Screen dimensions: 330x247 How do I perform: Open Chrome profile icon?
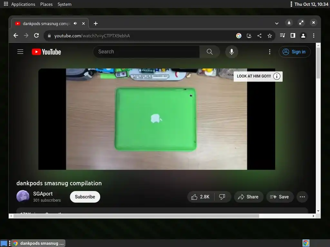303,35
